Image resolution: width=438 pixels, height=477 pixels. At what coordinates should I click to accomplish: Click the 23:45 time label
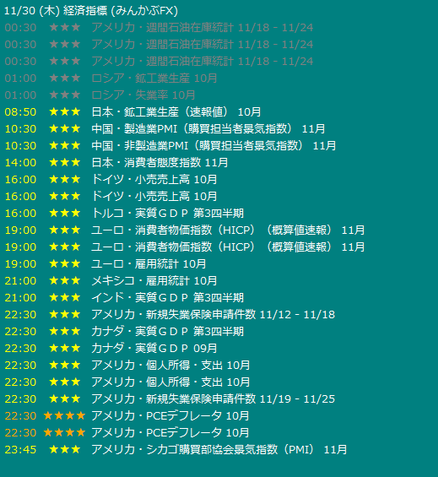point(20,449)
